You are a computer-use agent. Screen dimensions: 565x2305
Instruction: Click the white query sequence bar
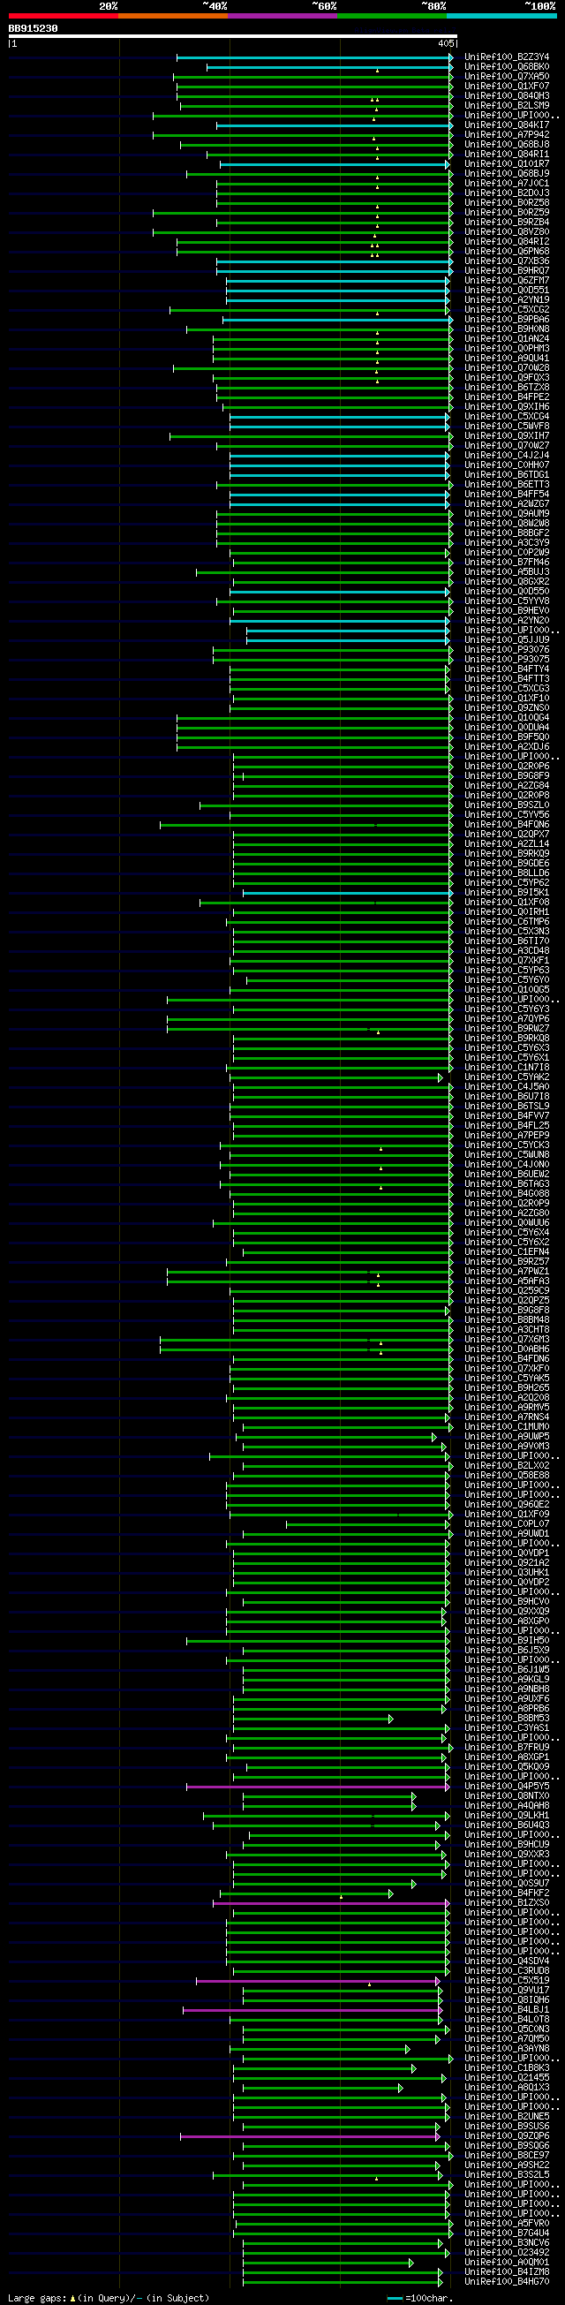232,37
